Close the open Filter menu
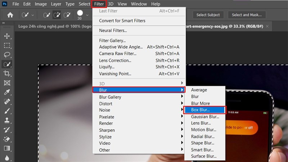 point(99,4)
